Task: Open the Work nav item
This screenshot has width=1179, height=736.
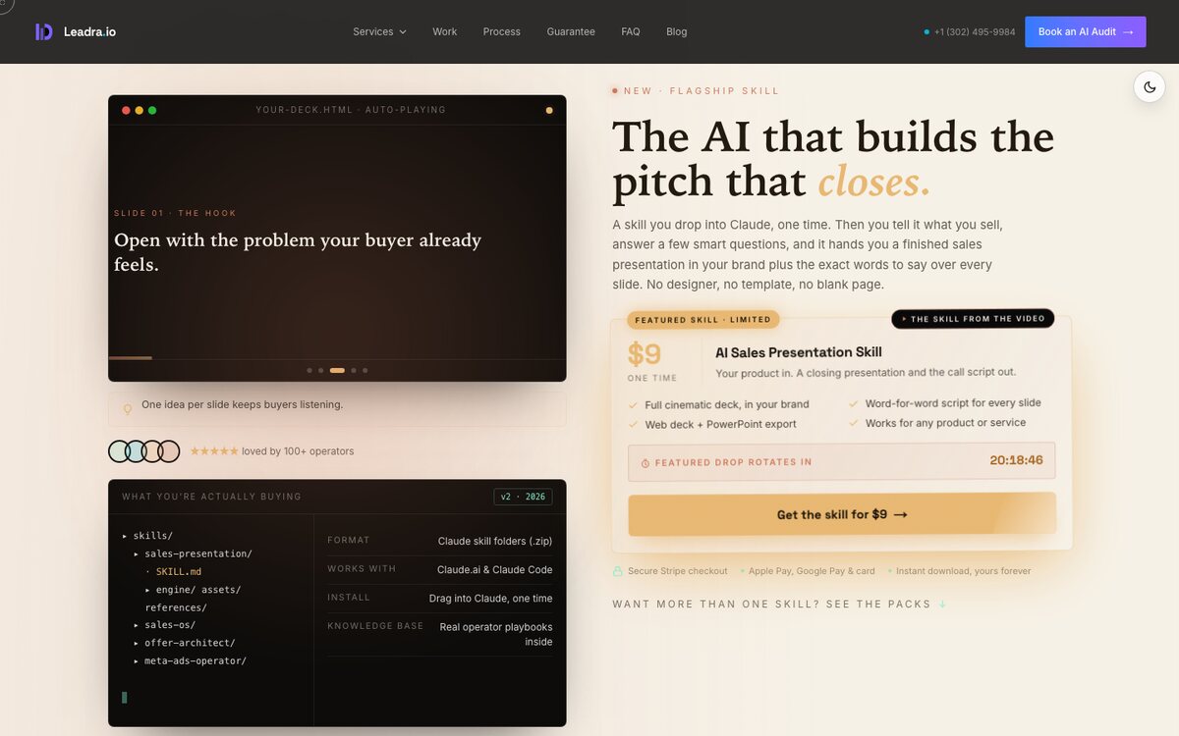Action: click(x=444, y=31)
